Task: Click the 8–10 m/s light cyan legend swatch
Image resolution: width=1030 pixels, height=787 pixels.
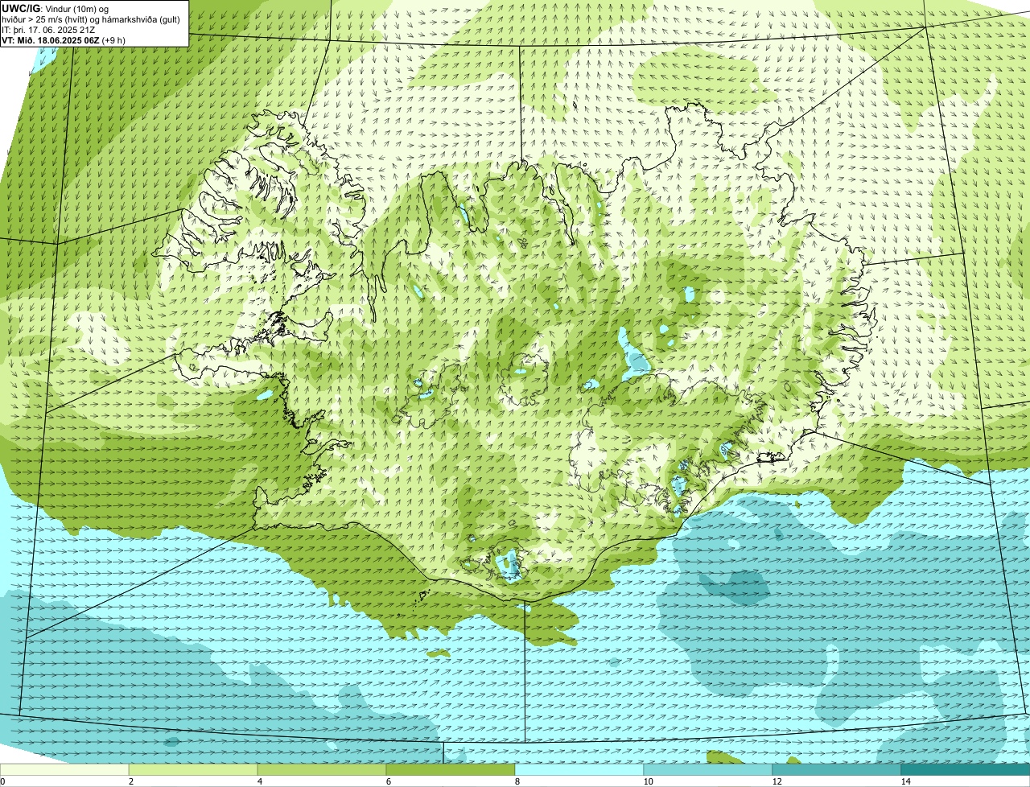Action: pyautogui.click(x=579, y=769)
